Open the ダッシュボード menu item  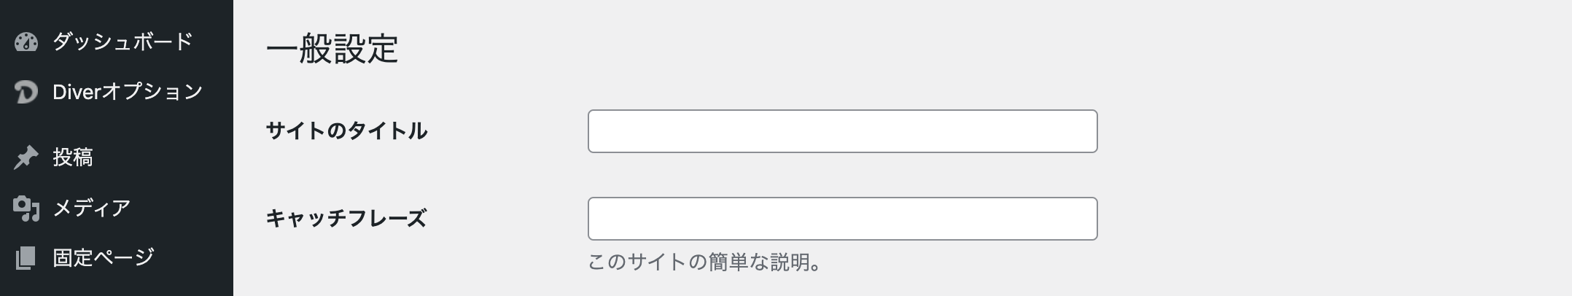(x=122, y=42)
